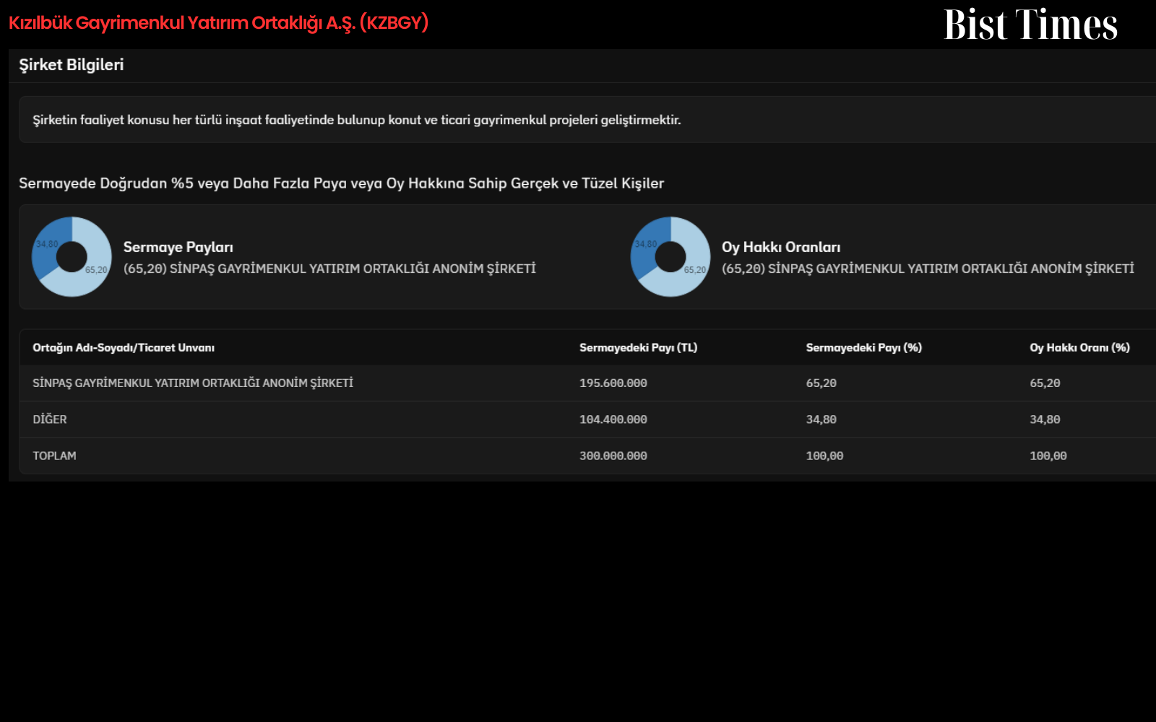Click SİNPAŞ row's 65,20 voting percent
Viewport: 1156px width, 722px height.
(1045, 383)
